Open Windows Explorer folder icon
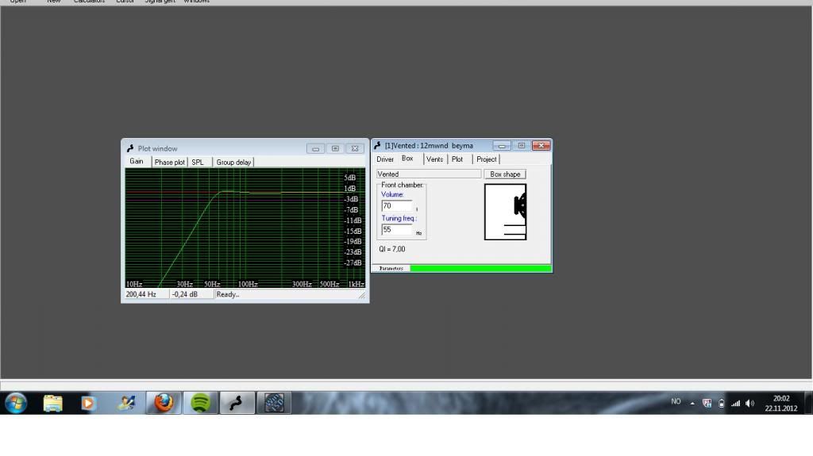Screen dimensions: 813x456 [52, 403]
